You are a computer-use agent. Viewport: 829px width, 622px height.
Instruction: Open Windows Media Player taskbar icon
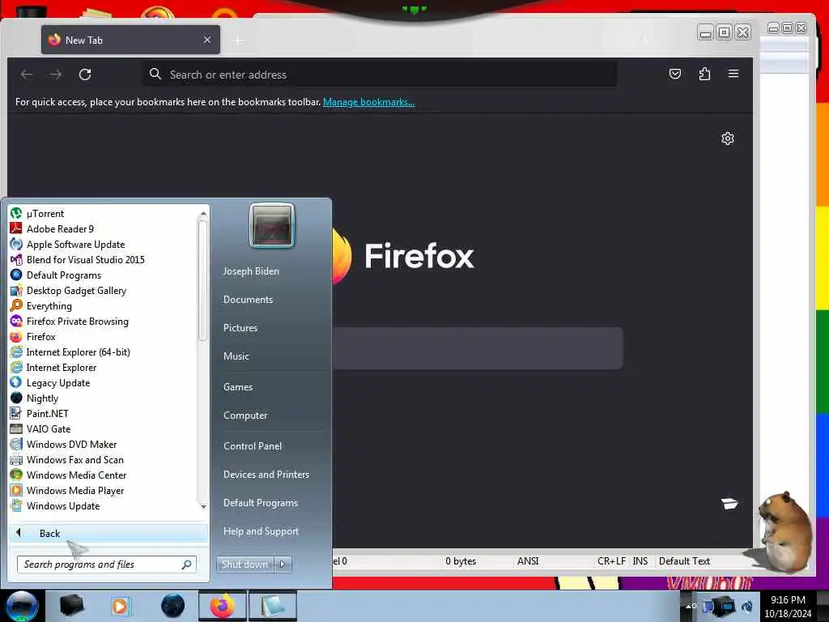(121, 606)
